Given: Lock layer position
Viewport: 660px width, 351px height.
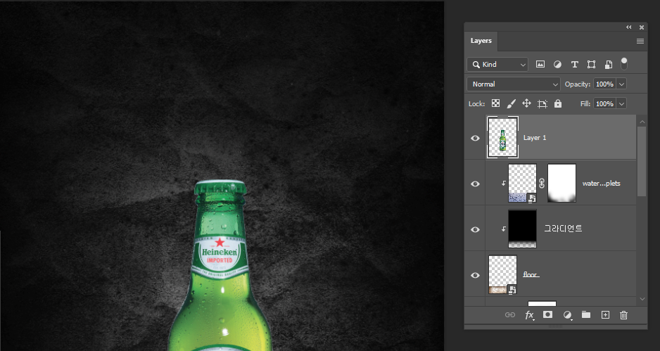Looking at the screenshot, I should [x=526, y=103].
